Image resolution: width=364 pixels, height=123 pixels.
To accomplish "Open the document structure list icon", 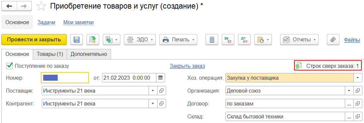I will click(212, 40).
